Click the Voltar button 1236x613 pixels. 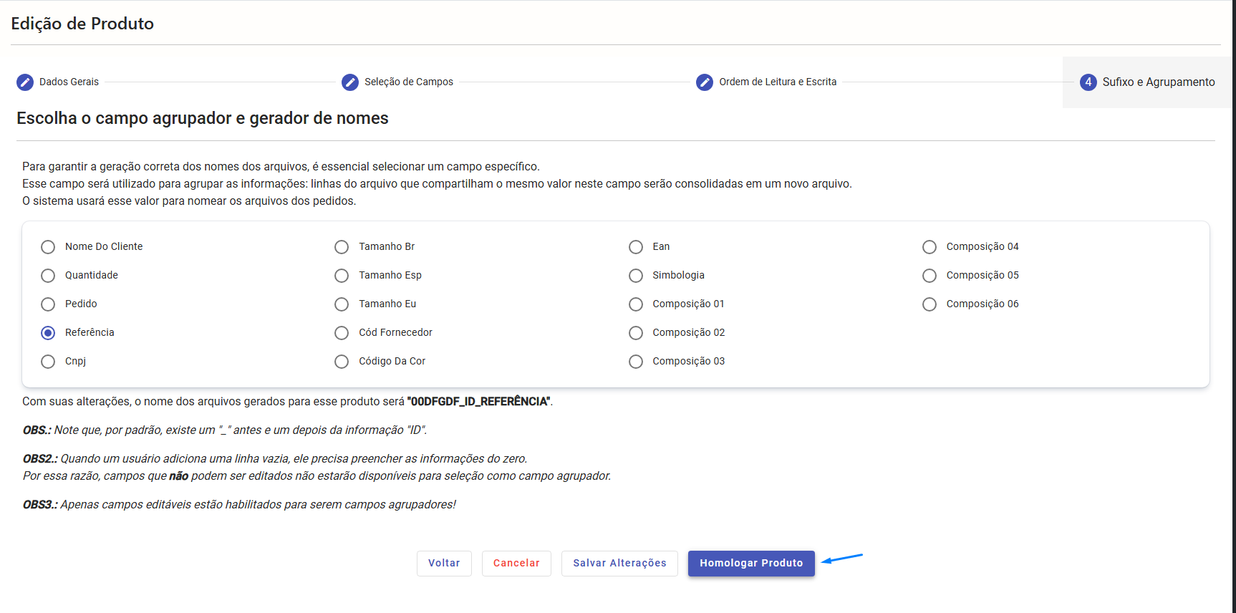[x=444, y=564]
